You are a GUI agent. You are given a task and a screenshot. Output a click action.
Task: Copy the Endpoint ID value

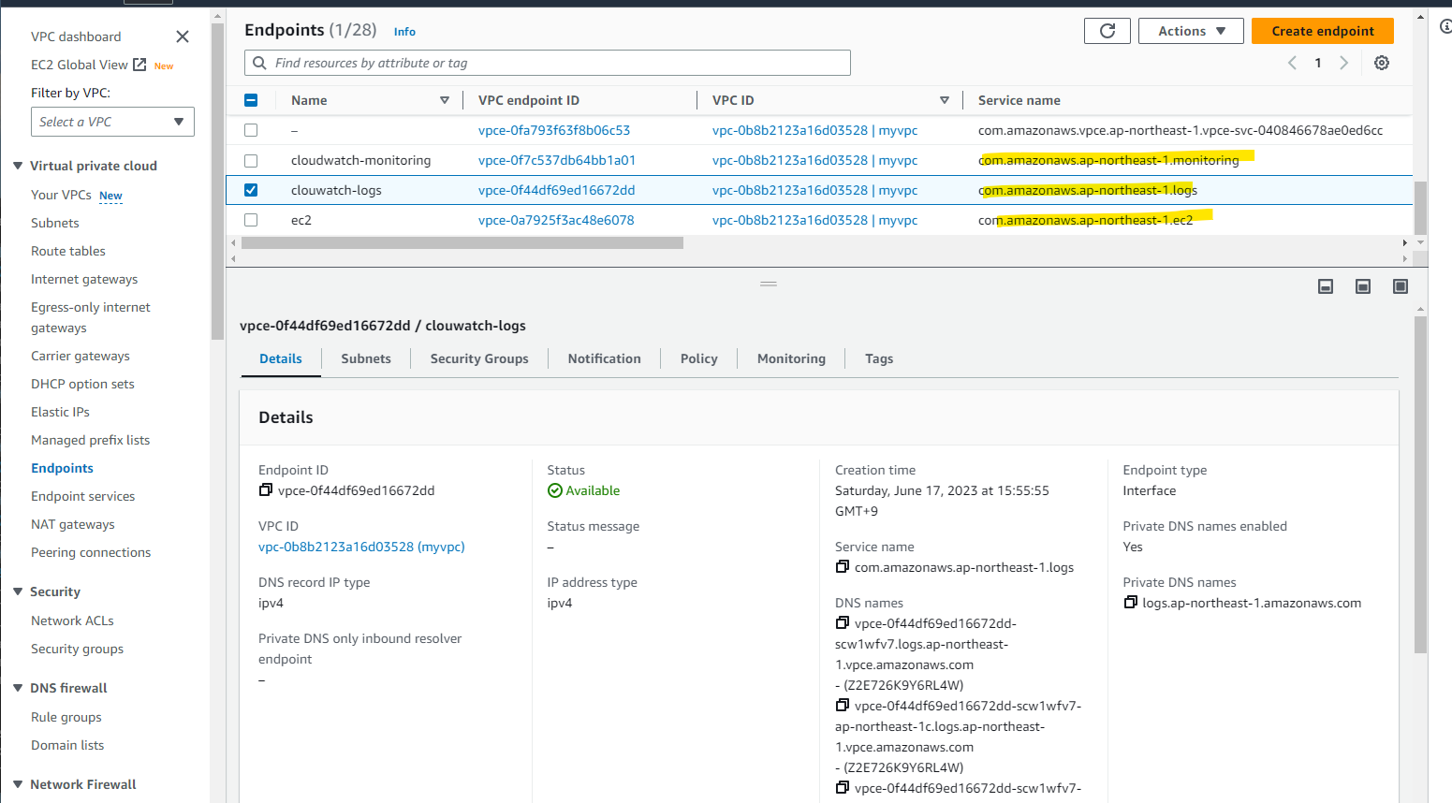[x=266, y=490]
